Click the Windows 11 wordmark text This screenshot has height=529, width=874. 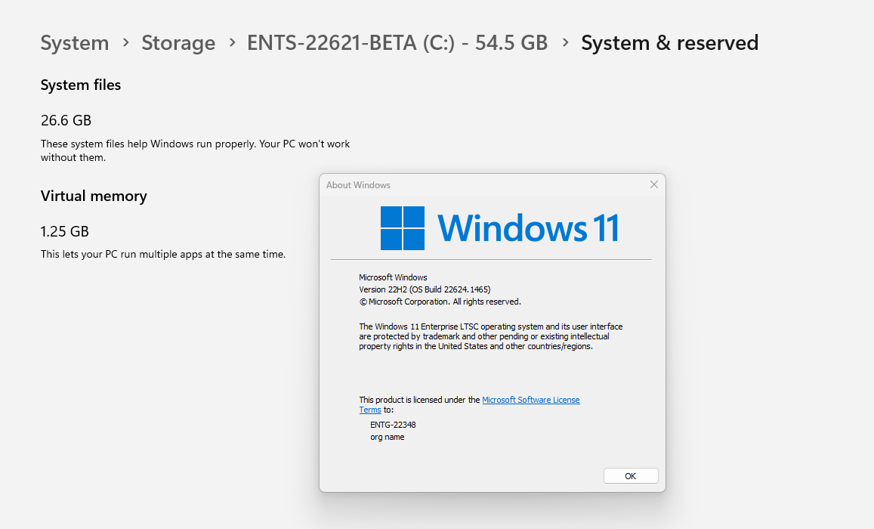point(529,228)
